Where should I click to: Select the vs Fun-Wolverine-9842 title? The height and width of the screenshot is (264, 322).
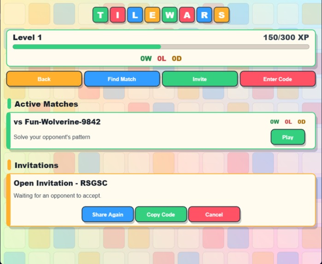[57, 122]
